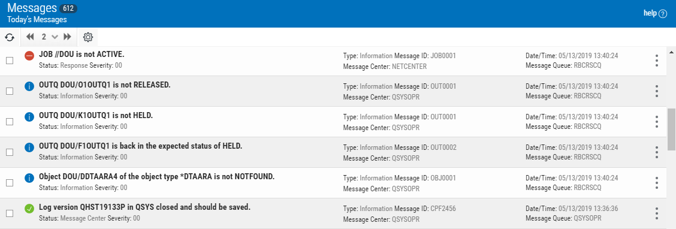Viewport: 676px width, 229px height.
Task: Select checkbox for JOB //DOU is not ACTIVE
Action: pyautogui.click(x=10, y=61)
